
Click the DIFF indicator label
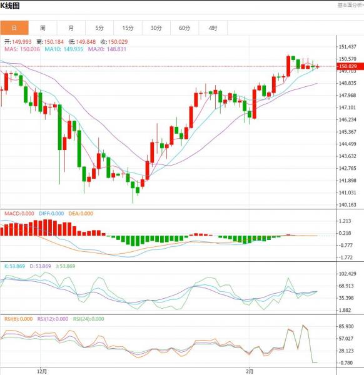coord(51,214)
